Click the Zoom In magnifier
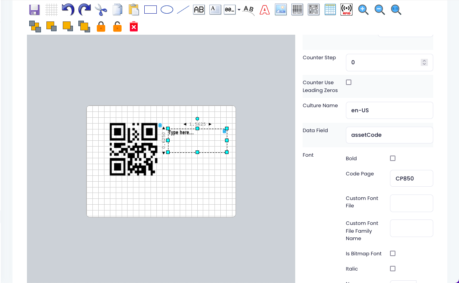 click(363, 10)
